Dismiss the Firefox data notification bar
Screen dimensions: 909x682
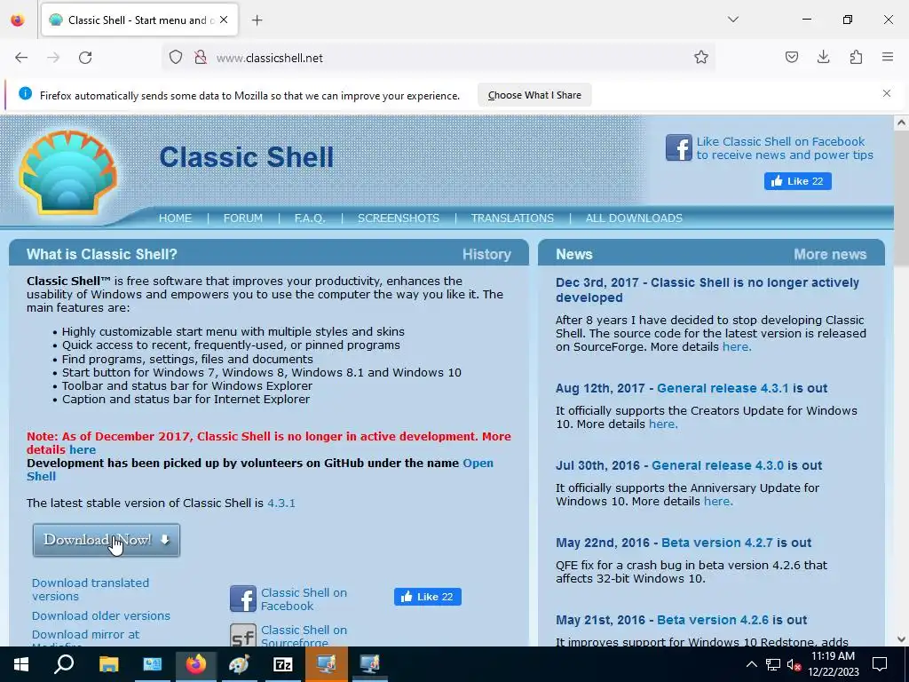point(887,93)
